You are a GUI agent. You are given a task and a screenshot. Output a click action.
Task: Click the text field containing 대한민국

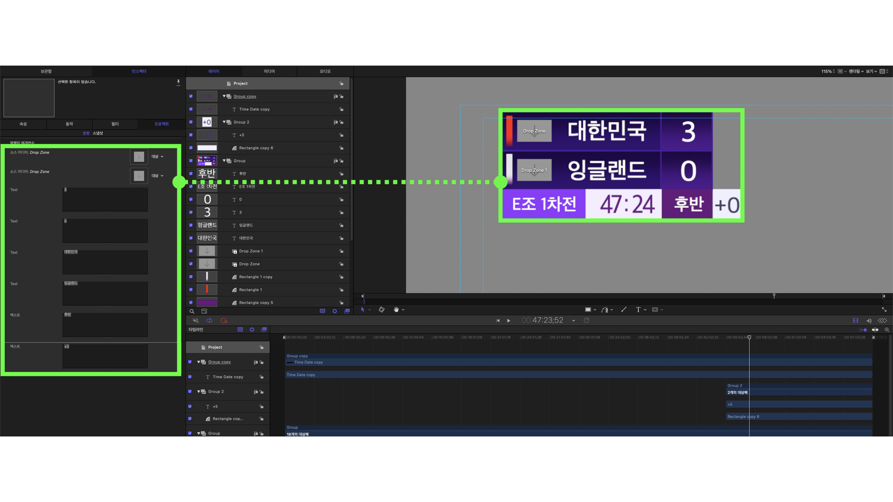[105, 262]
